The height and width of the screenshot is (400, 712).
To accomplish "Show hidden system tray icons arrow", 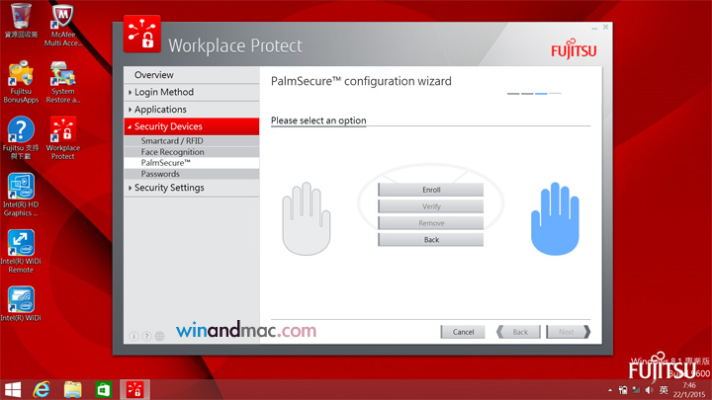I will tap(610, 390).
